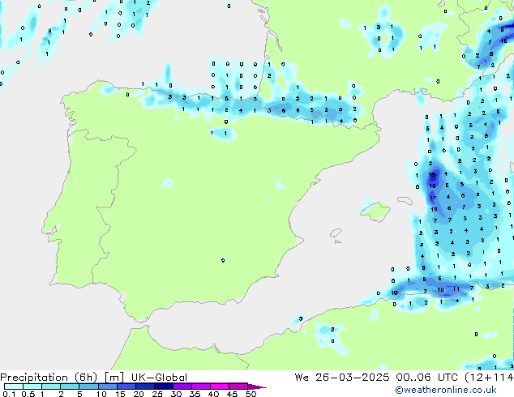The width and height of the screenshot is (514, 397).
Task: Click legend scale label '0.5'
Action: tap(28, 394)
